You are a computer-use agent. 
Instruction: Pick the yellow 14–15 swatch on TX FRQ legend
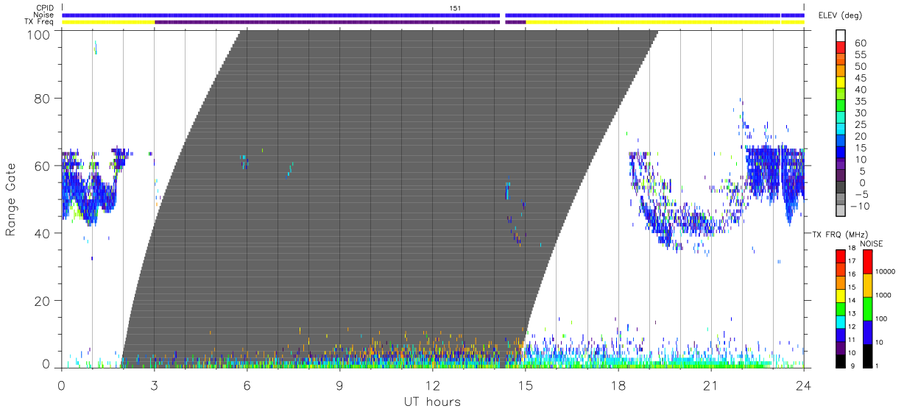pyautogui.click(x=841, y=295)
